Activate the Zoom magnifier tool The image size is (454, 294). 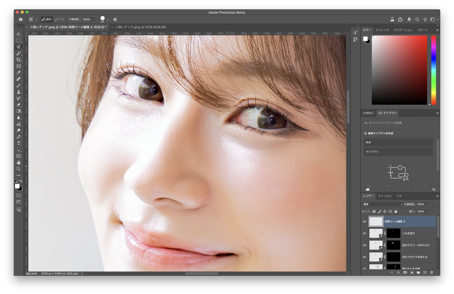point(19,169)
